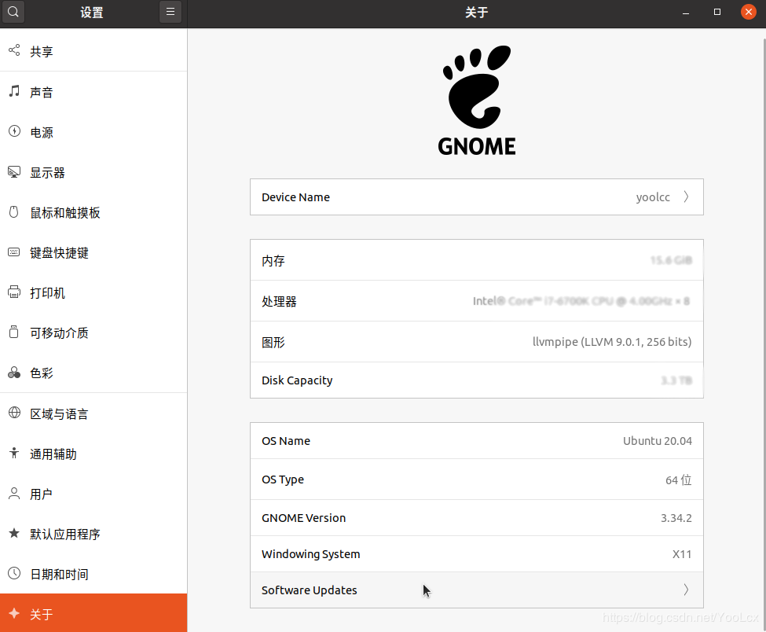Screen dimensions: 766x632
Task: Click the music note icon for 声音
Action: 13,92
